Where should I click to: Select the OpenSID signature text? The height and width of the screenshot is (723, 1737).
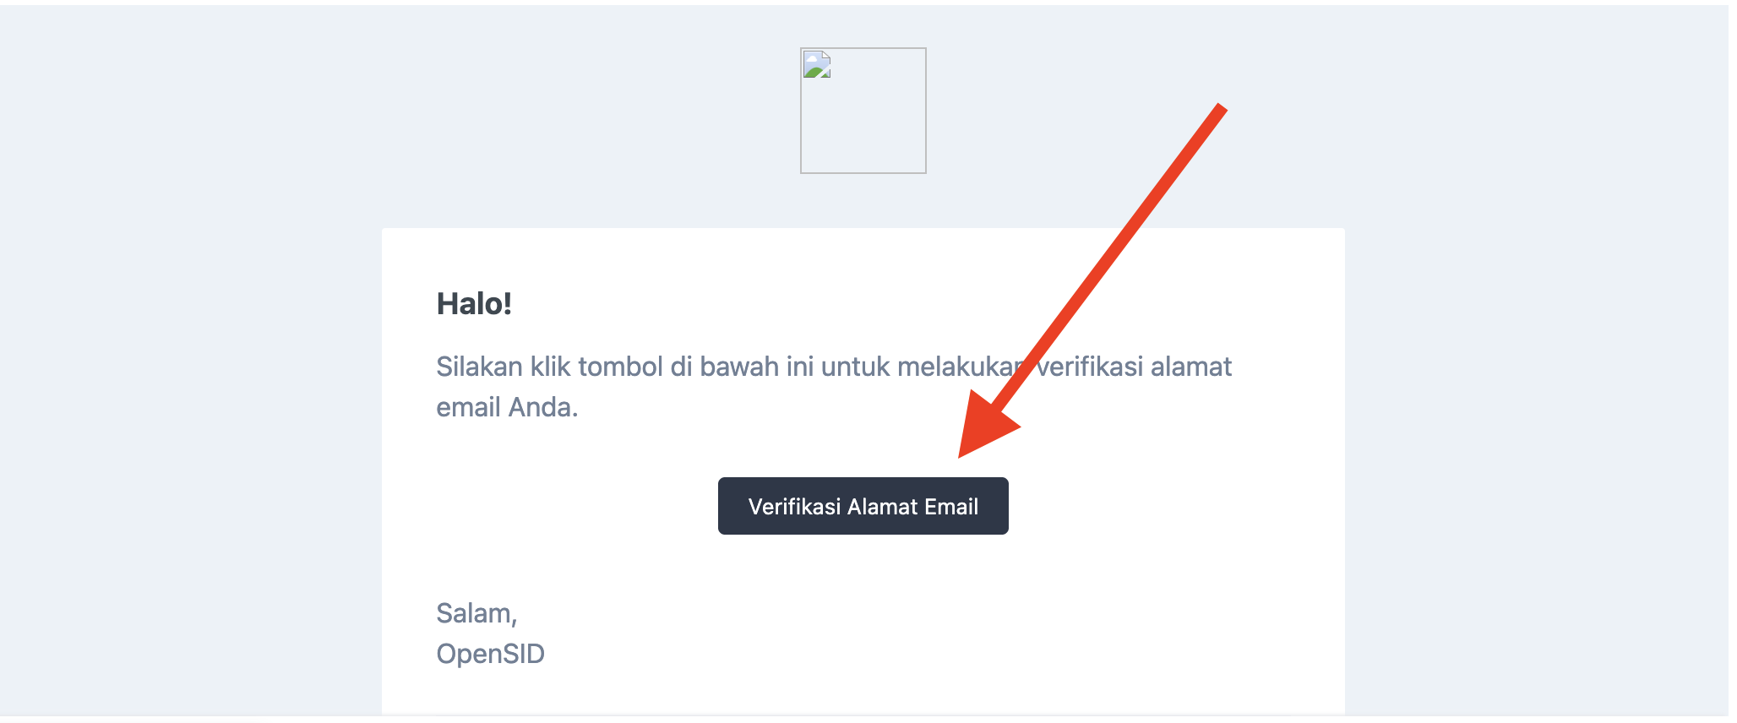[492, 652]
